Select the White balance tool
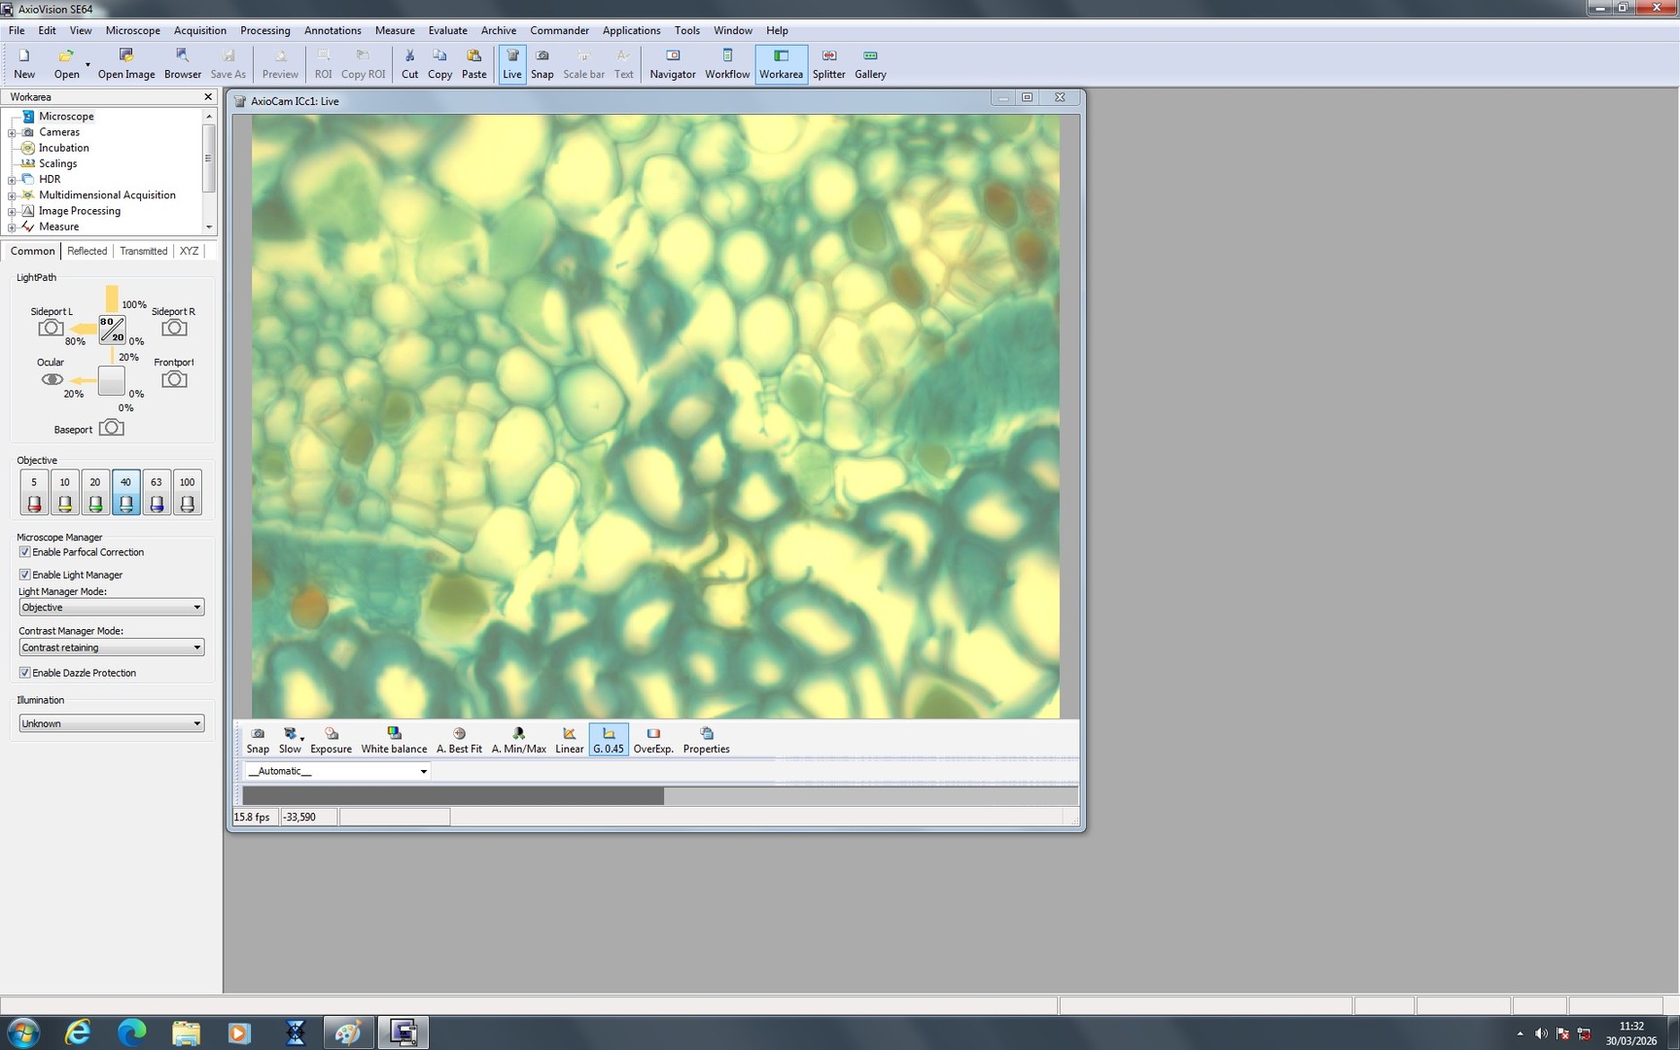This screenshot has width=1680, height=1050. (394, 739)
